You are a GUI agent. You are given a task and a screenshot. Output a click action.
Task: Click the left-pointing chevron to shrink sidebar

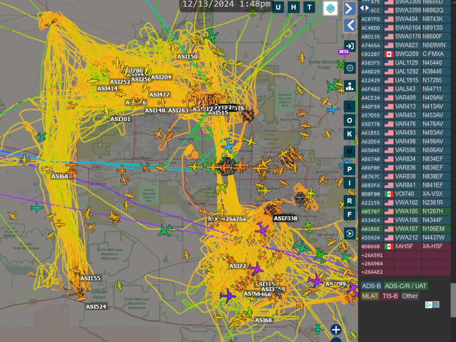[x=349, y=25]
